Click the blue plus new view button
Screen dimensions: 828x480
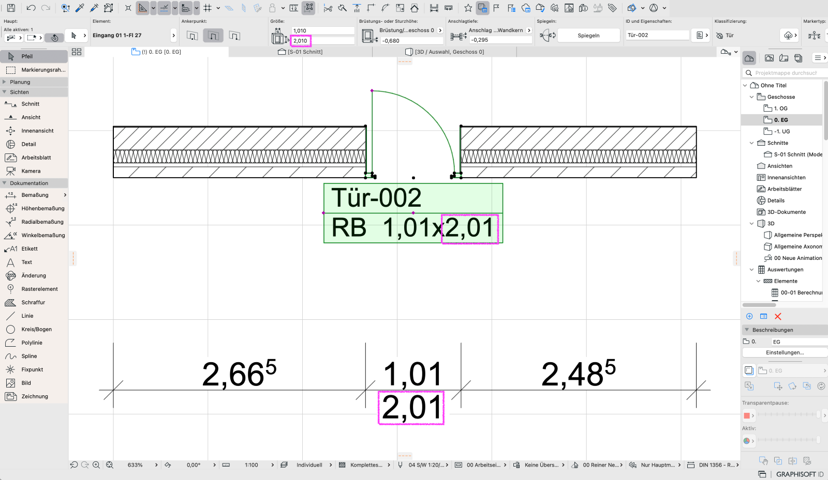749,316
